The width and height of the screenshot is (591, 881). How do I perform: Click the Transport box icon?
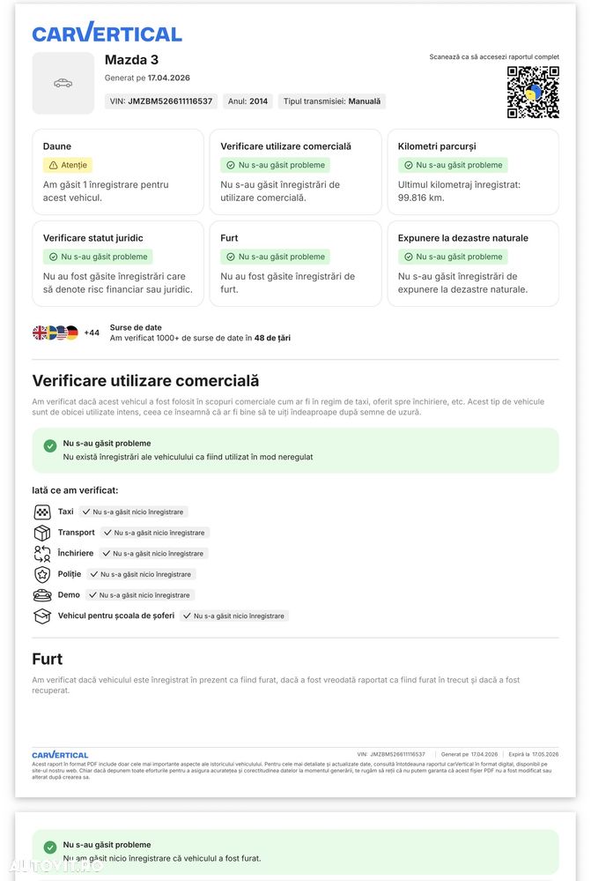click(x=42, y=533)
